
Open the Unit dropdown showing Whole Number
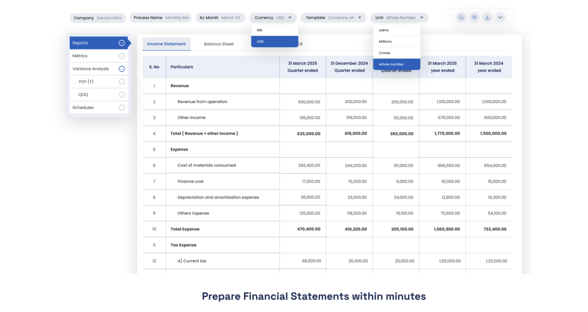point(398,17)
